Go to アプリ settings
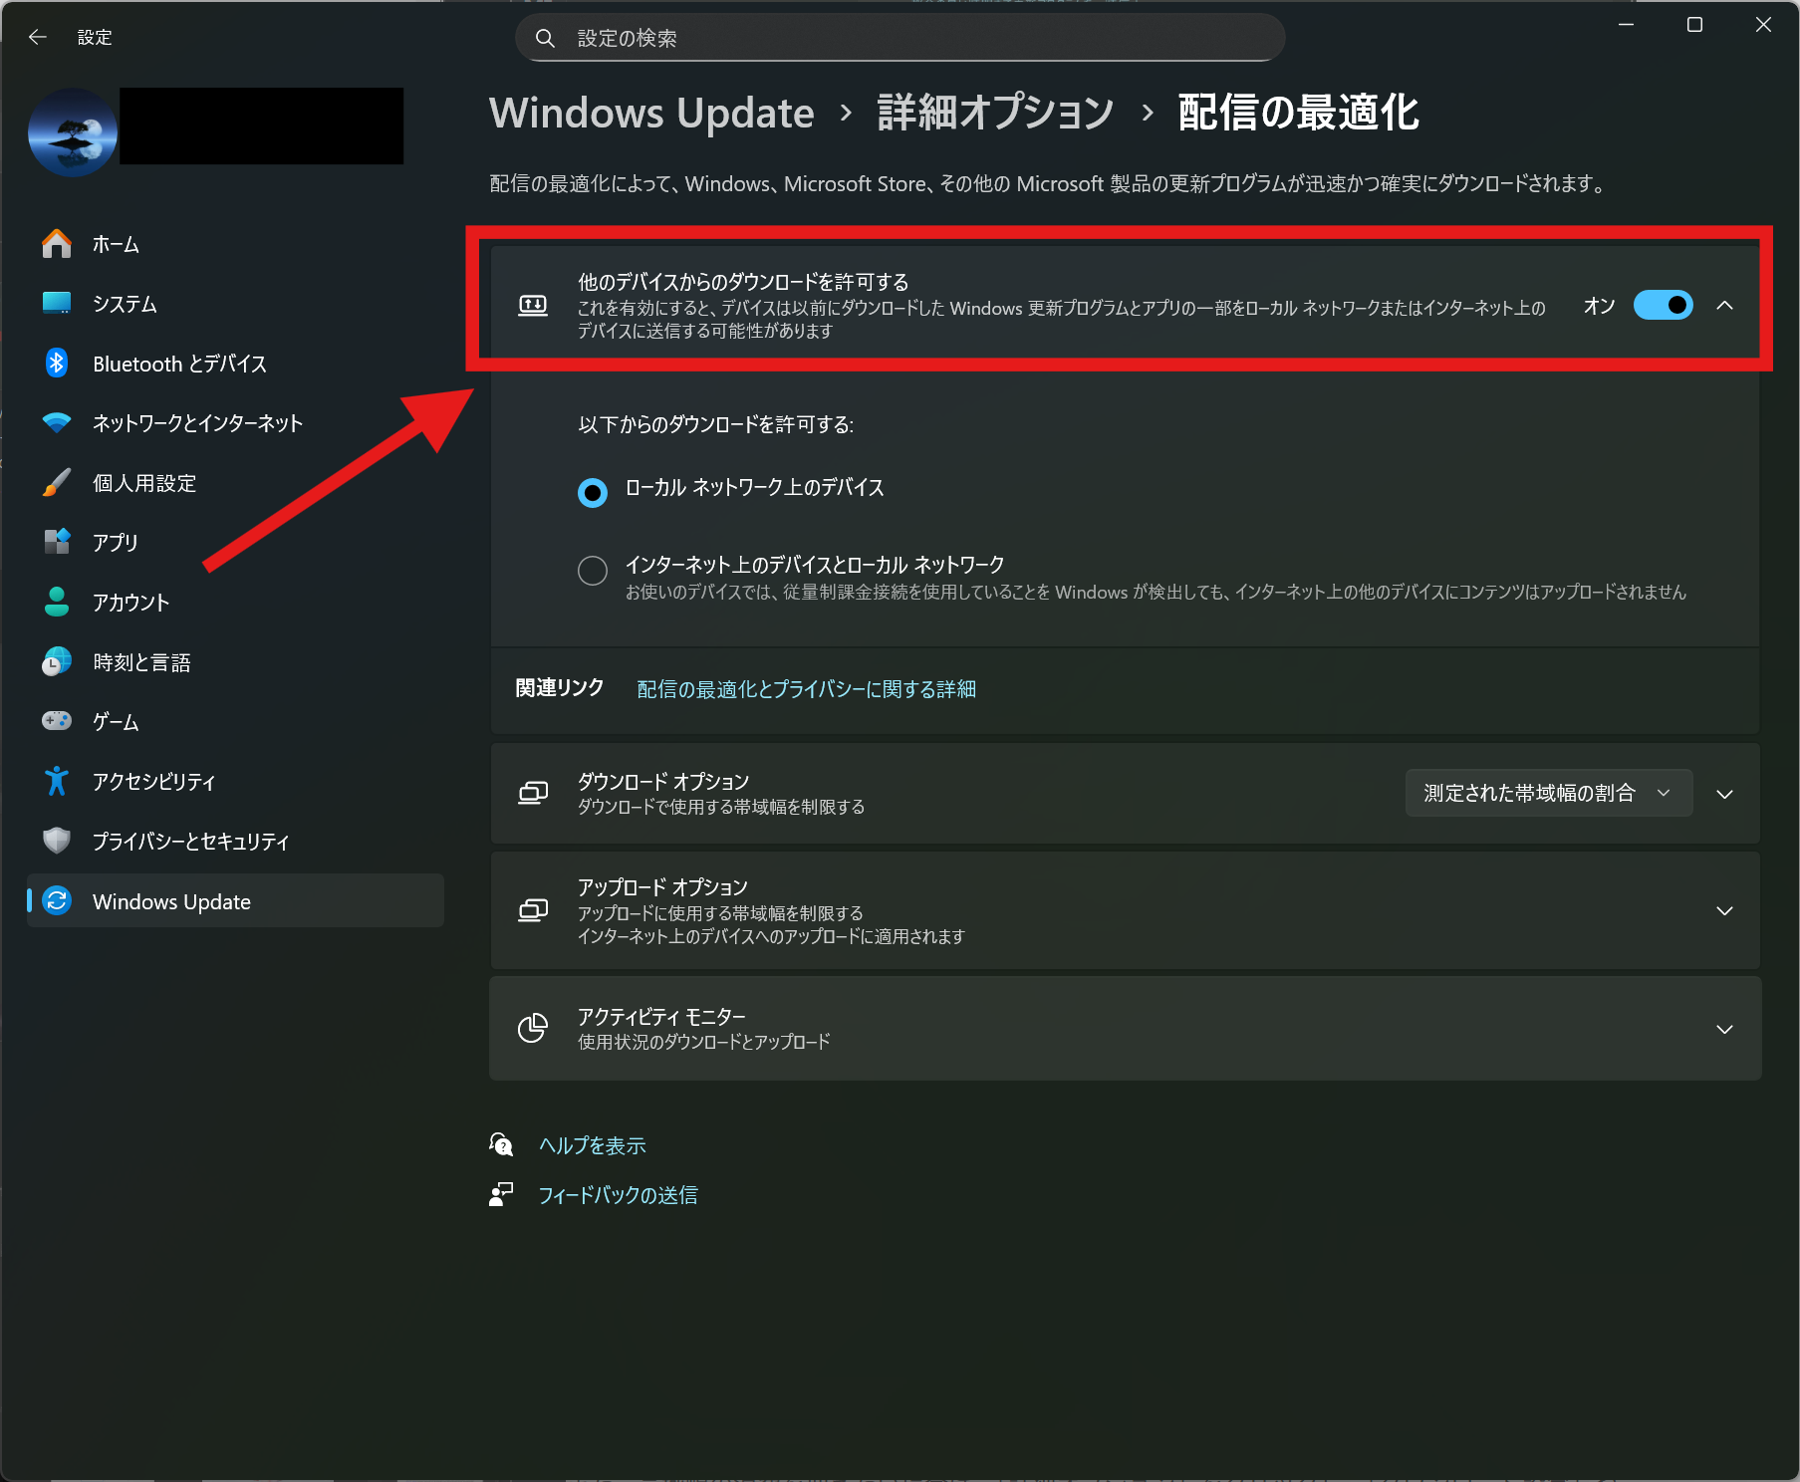This screenshot has height=1482, width=1800. 235,543
